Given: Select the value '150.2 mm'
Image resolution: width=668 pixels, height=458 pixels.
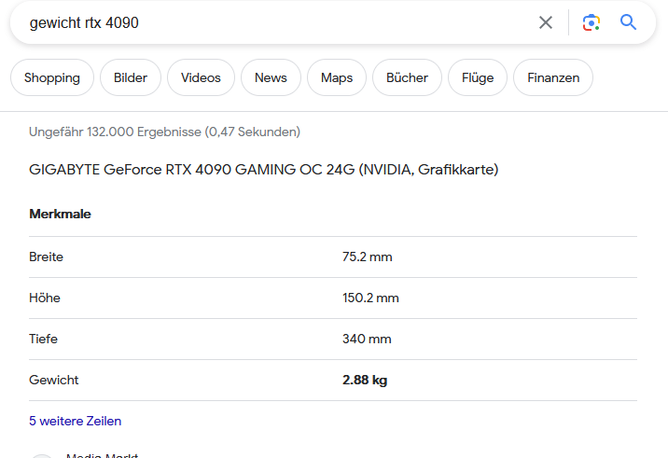Looking at the screenshot, I should (370, 298).
